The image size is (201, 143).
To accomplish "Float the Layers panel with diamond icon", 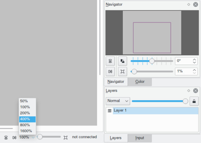I will coord(189,91).
